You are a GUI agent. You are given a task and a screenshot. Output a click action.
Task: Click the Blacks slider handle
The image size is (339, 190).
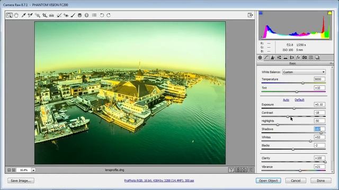click(x=293, y=149)
